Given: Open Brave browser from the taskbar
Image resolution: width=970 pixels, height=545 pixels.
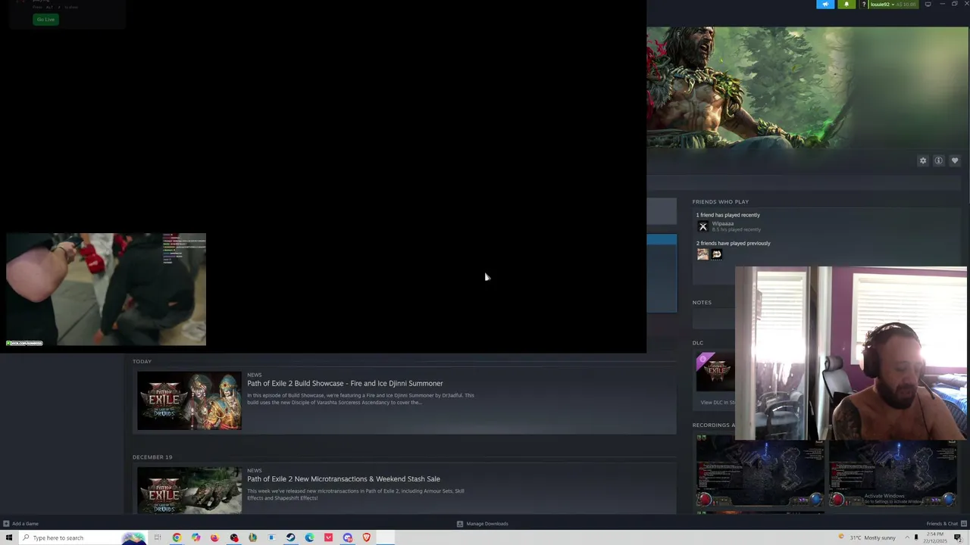Looking at the screenshot, I should click(x=367, y=537).
